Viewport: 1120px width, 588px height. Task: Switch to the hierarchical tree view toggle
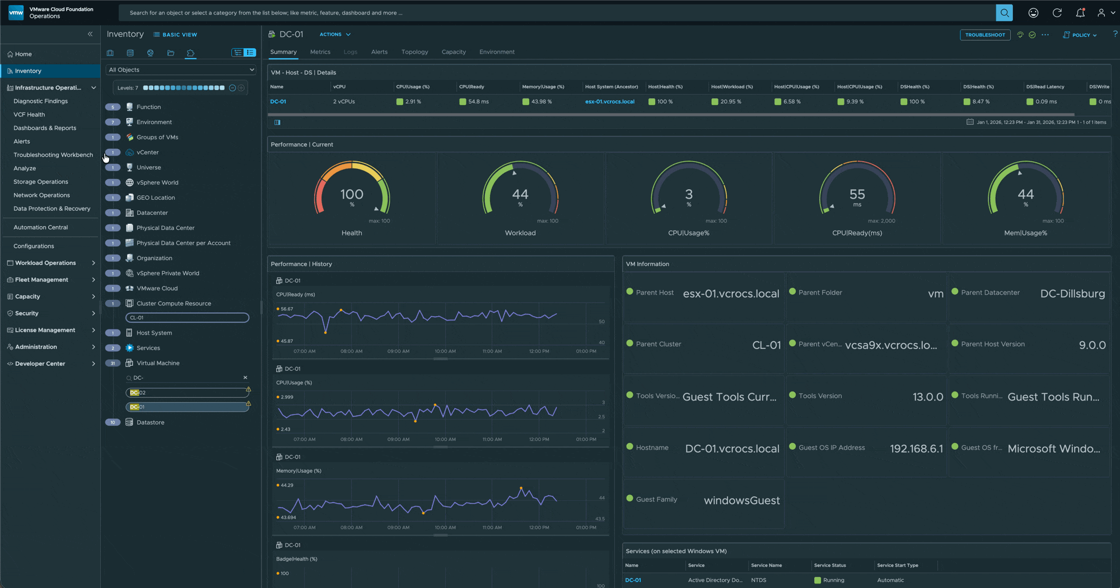(x=238, y=53)
